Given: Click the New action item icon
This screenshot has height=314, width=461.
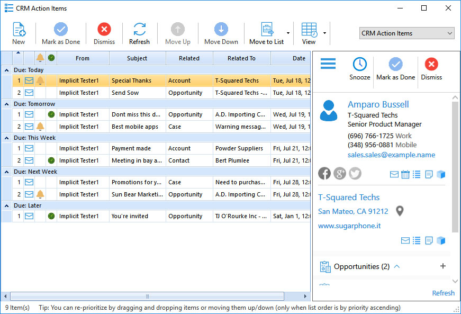Looking at the screenshot, I should pyautogui.click(x=19, y=33).
